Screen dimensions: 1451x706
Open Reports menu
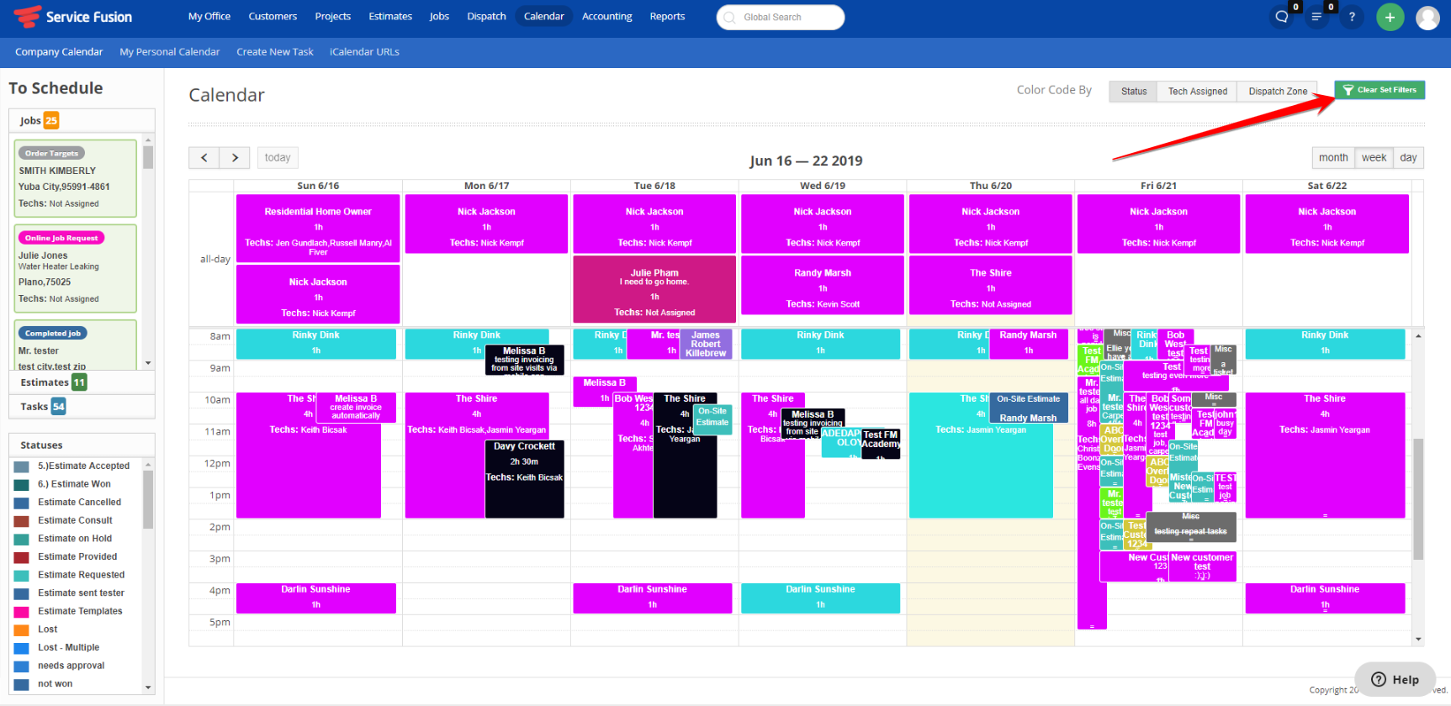[667, 16]
